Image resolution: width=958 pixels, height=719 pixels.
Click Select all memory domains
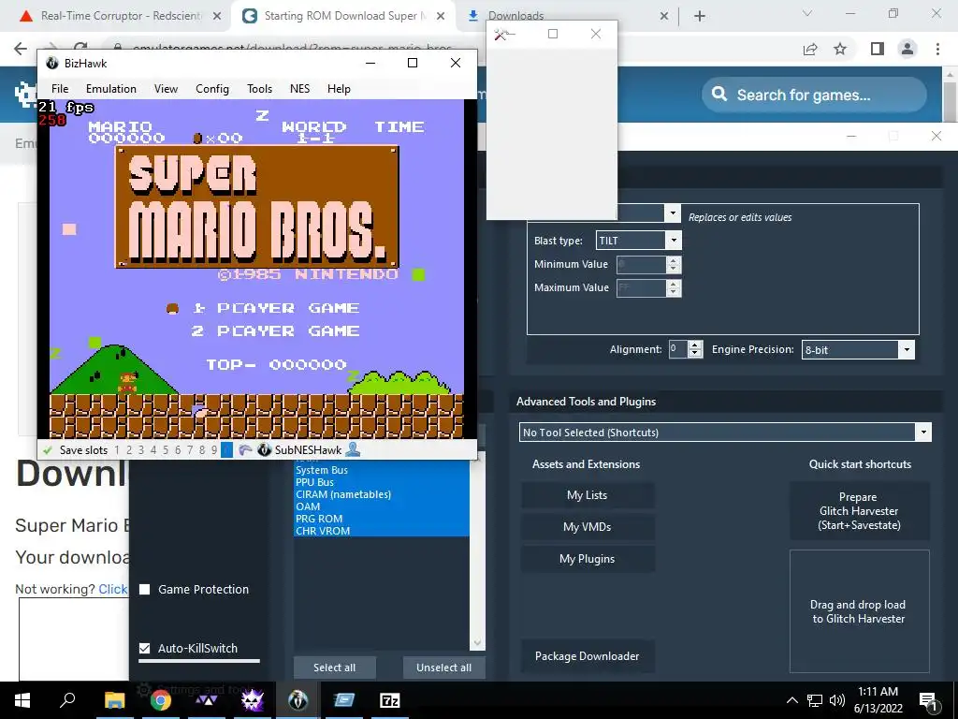coord(334,668)
